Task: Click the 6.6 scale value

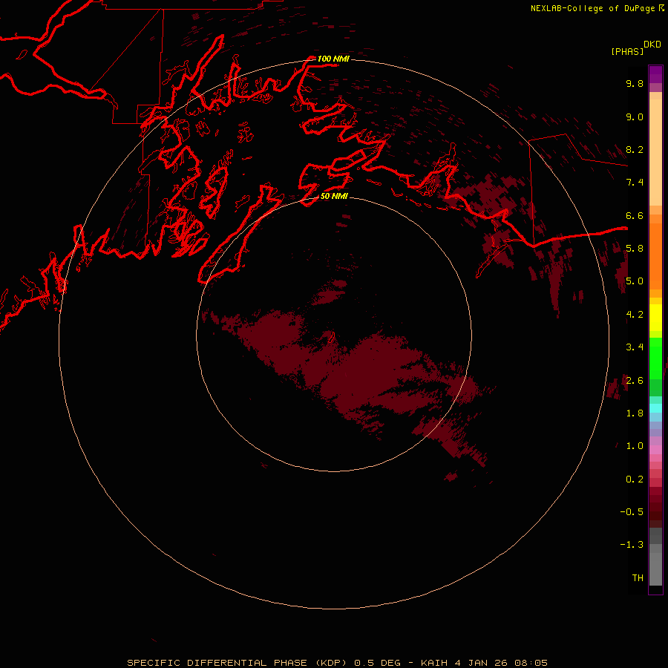Action: [635, 215]
